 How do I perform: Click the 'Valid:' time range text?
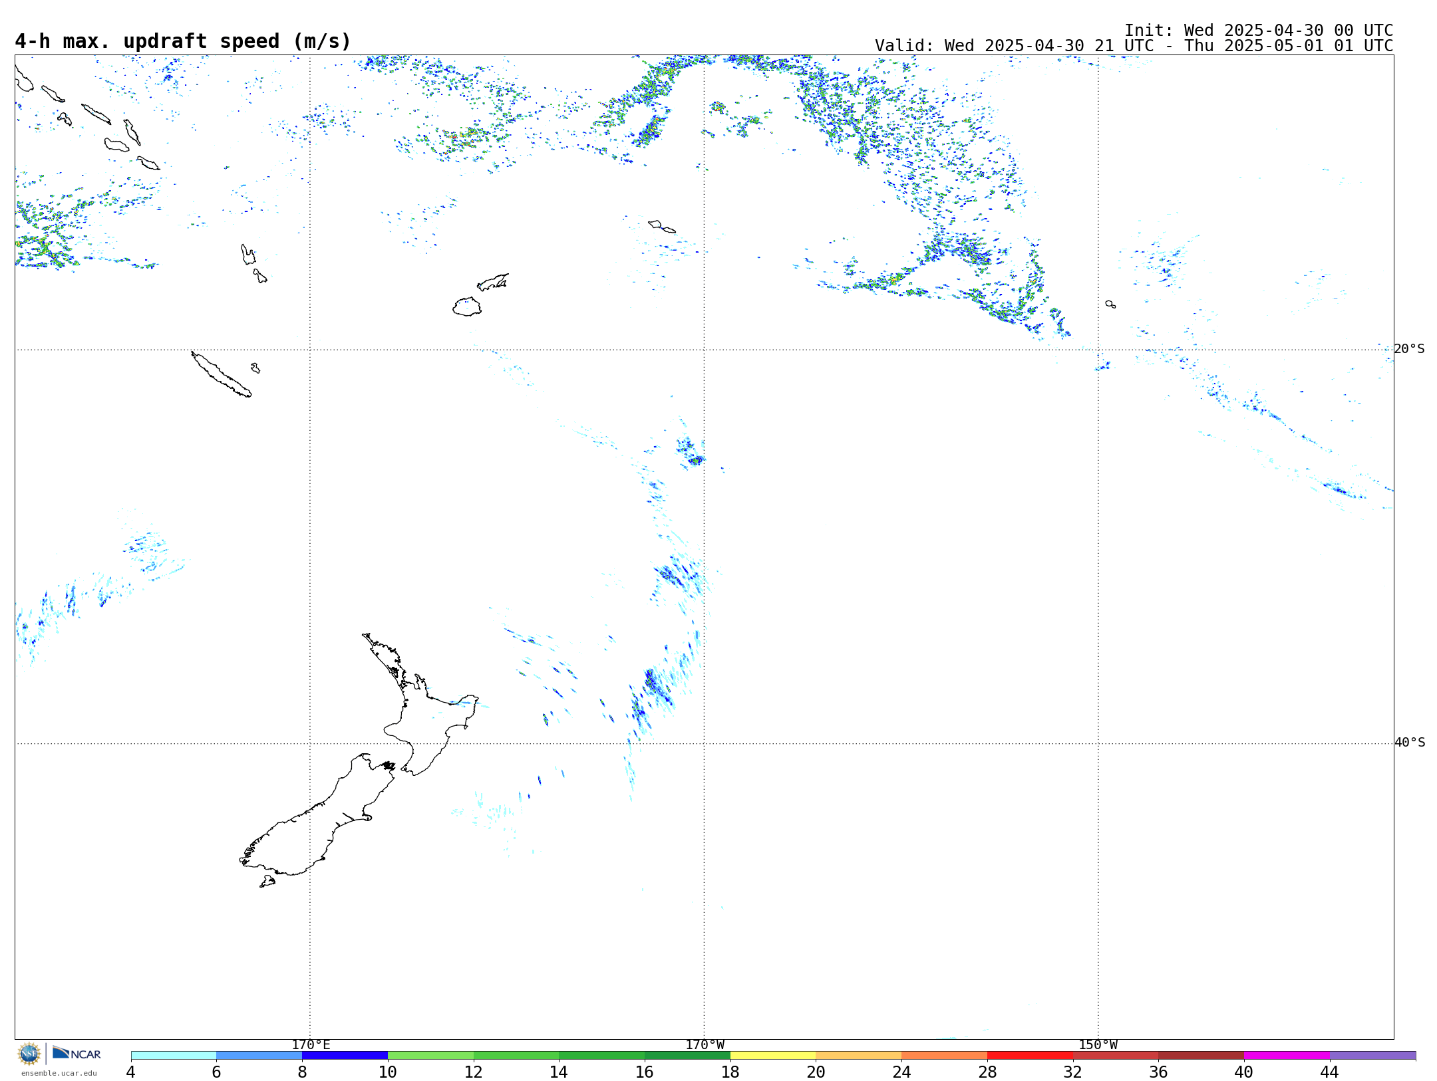(x=1134, y=46)
